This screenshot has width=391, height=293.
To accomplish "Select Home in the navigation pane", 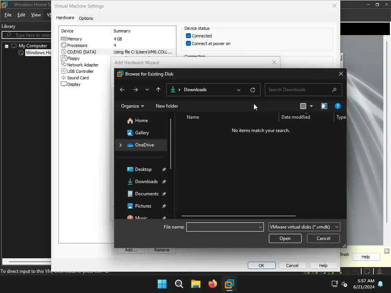I will (141, 121).
